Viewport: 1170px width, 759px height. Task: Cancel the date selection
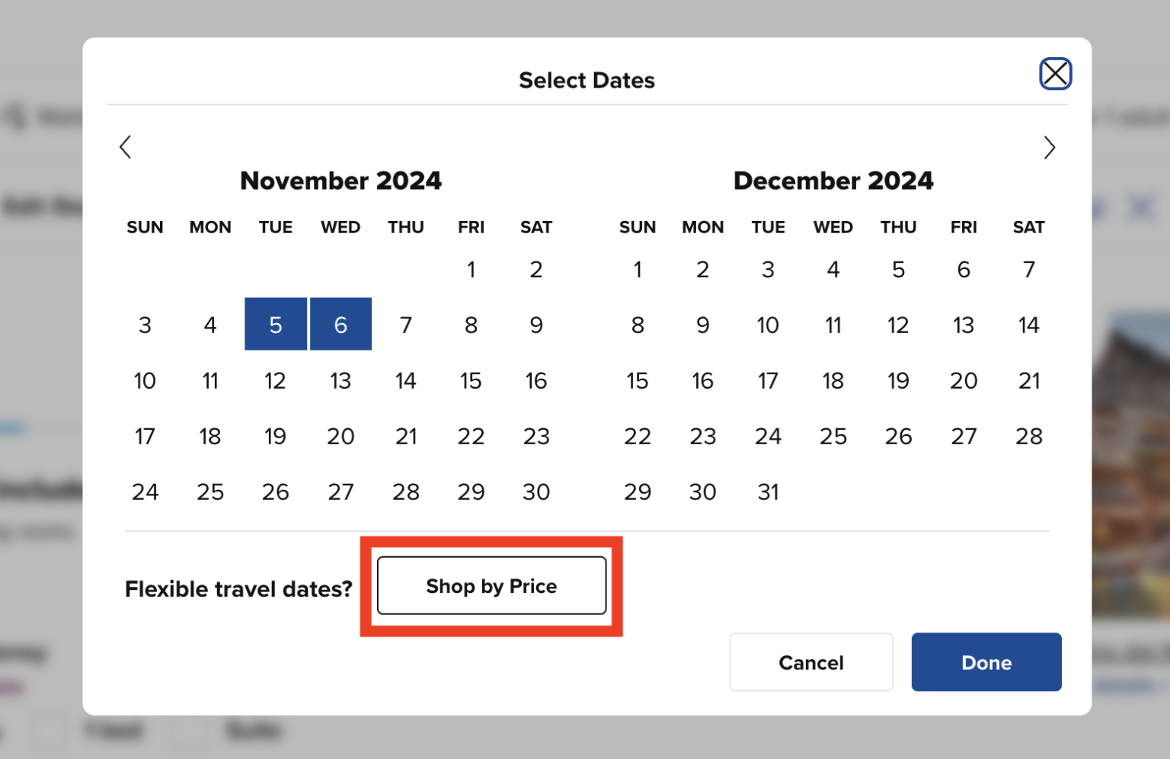[810, 662]
